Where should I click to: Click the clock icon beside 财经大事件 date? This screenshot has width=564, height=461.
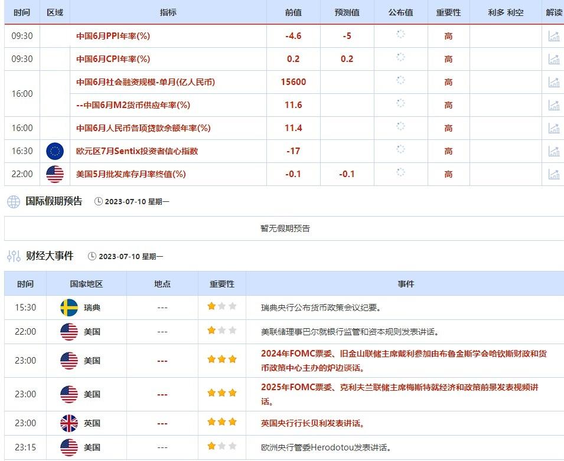pos(93,256)
